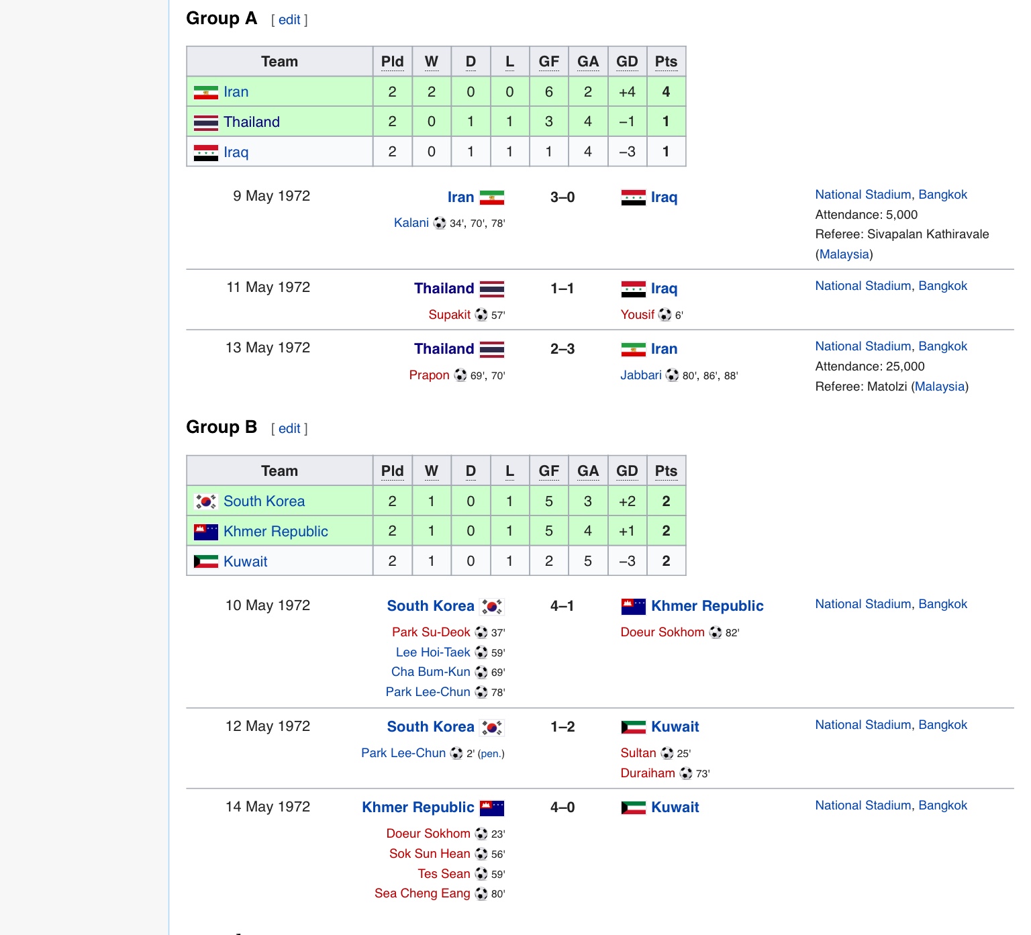Follow the Malaysia link for referee Matolzi
The image size is (1031, 935).
(940, 387)
